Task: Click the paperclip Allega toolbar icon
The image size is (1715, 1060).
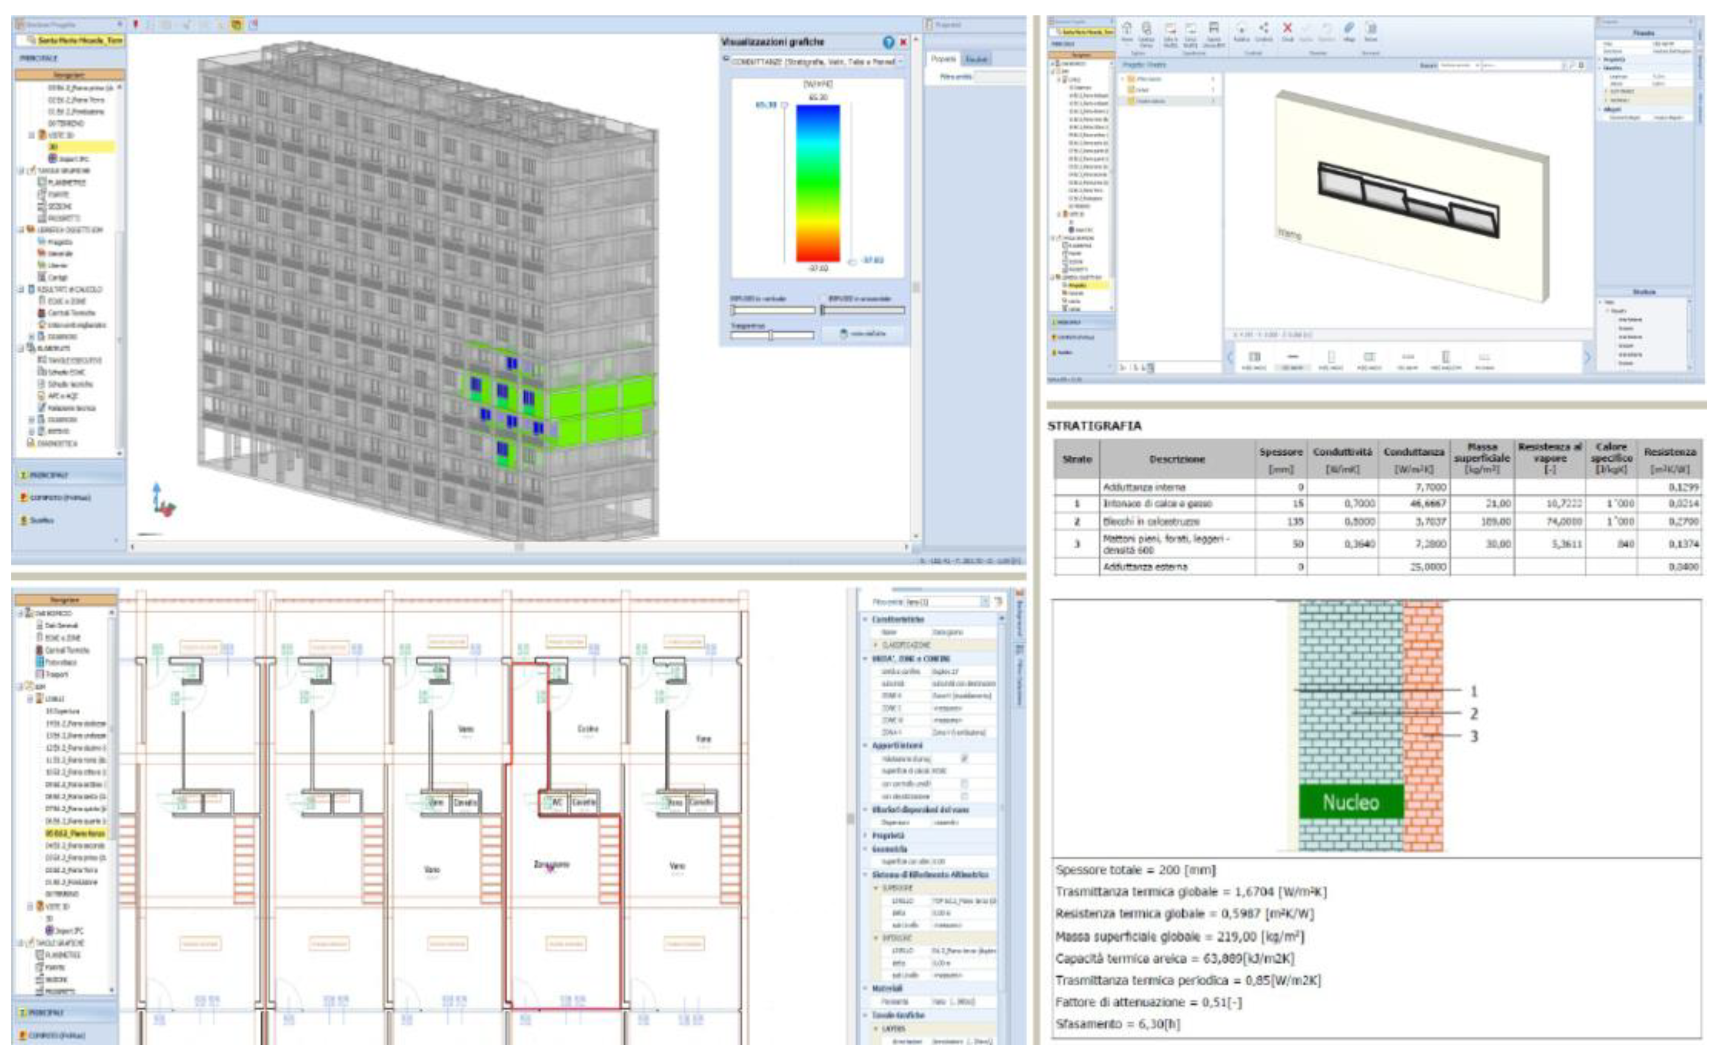Action: (1349, 28)
